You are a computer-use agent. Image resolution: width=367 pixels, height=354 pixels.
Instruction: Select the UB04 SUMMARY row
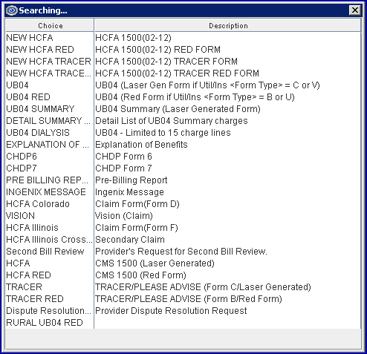[183, 109]
